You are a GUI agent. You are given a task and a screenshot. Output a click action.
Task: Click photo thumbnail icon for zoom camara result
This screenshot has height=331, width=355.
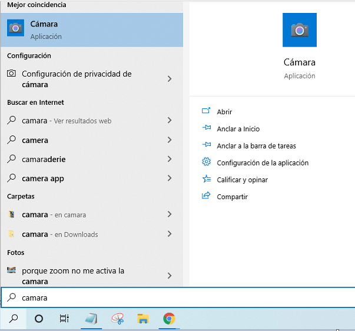(11, 270)
